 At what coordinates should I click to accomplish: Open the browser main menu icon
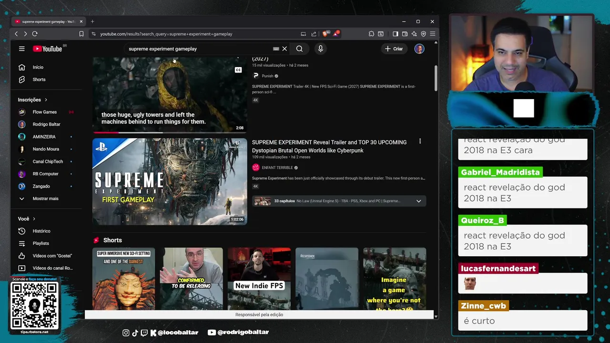[x=432, y=34]
